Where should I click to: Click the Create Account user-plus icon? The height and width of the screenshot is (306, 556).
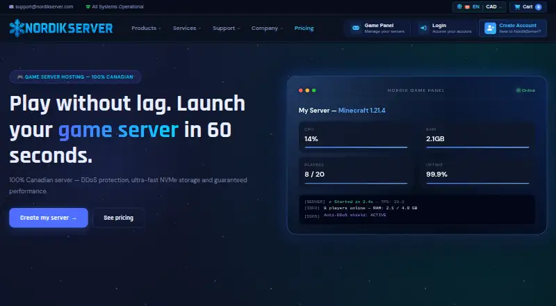click(x=490, y=28)
